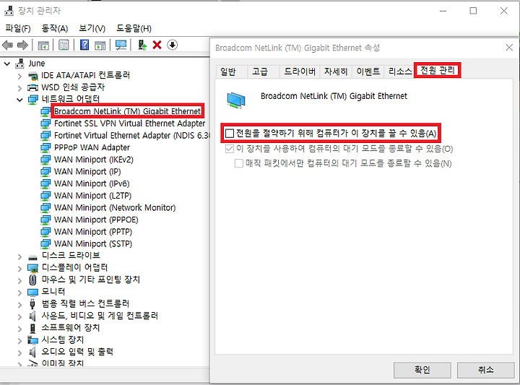Image resolution: width=520 pixels, height=385 pixels.
Task: Click the June computer icon
Action: [x=20, y=64]
